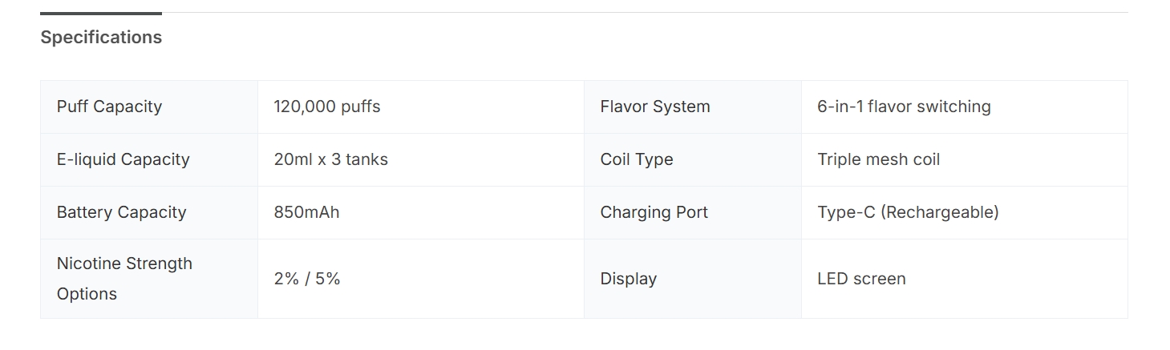Viewport: 1170px width, 350px height.
Task: Click the Coil Type label
Action: coord(636,159)
